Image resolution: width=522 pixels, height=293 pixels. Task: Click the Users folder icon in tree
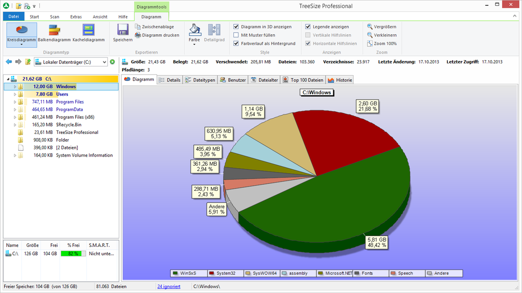pos(20,94)
